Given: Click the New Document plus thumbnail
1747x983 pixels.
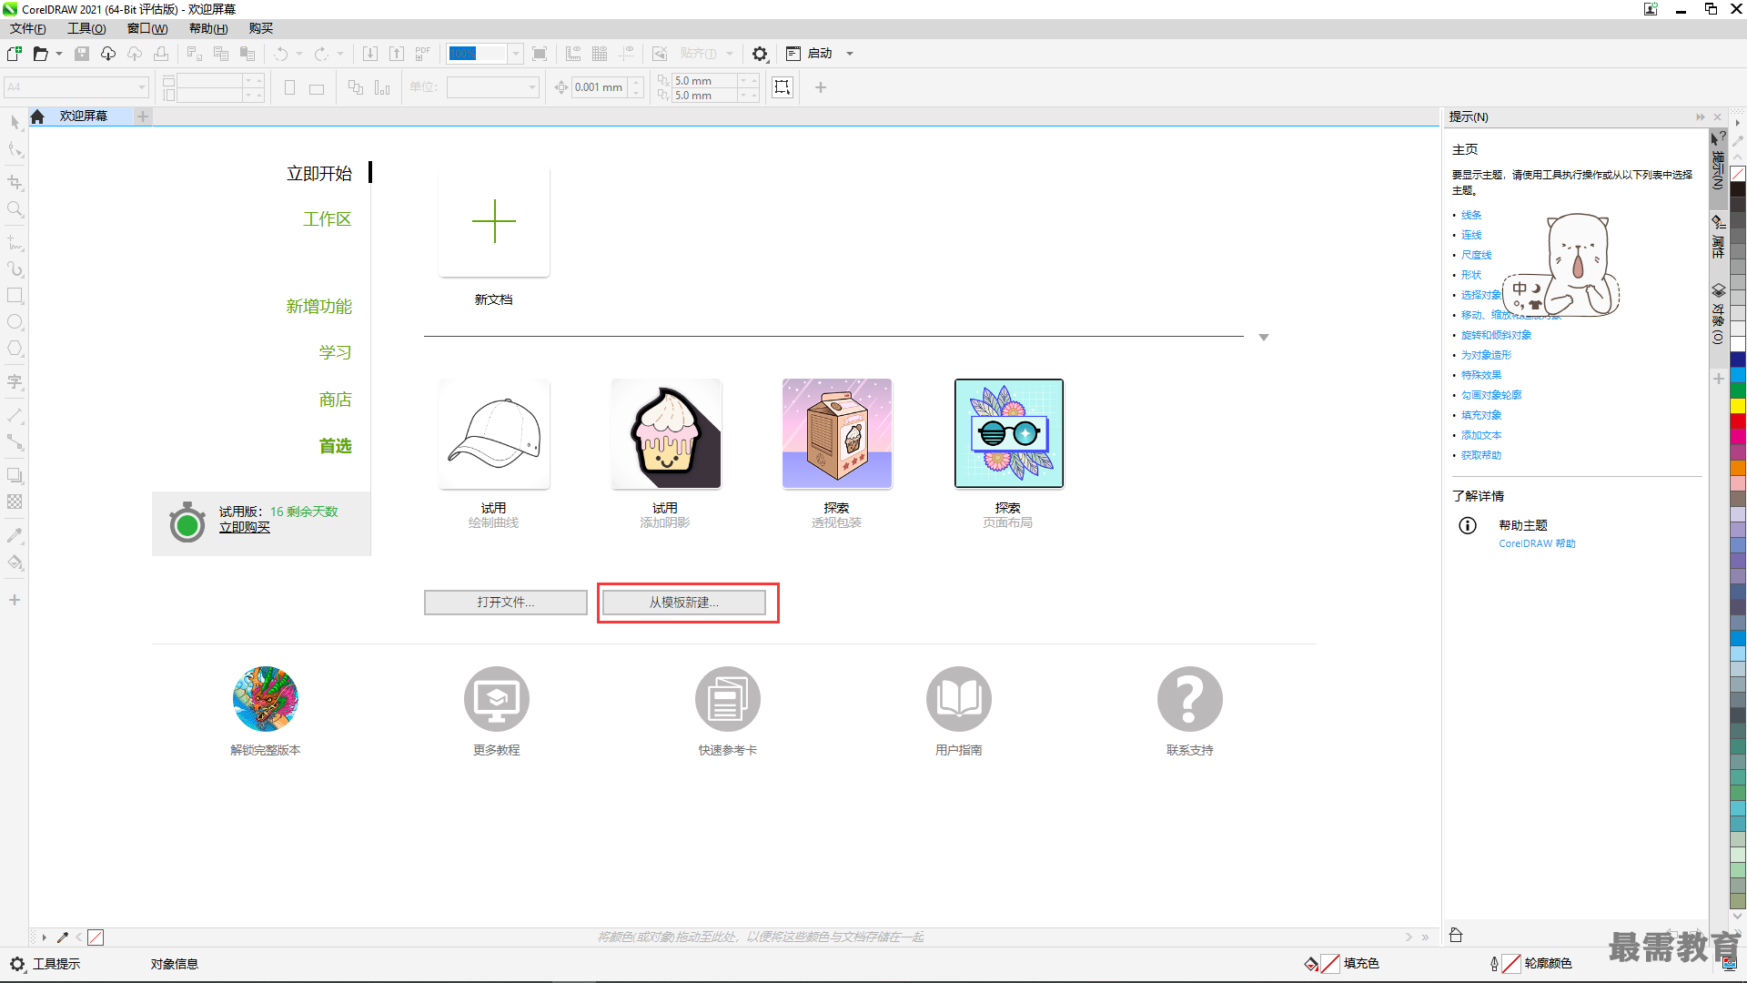Looking at the screenshot, I should 495,222.
